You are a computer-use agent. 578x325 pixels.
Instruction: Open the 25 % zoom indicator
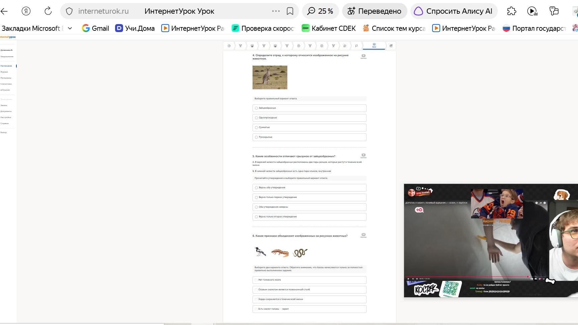(x=320, y=11)
